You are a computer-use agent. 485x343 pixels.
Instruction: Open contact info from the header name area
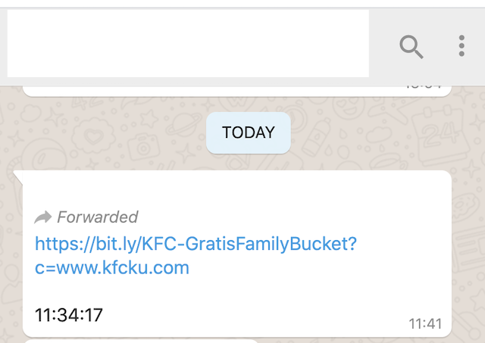[188, 43]
